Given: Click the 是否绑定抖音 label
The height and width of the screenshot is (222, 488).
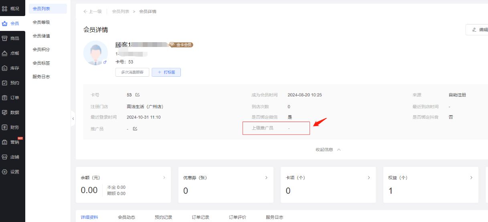Looking at the screenshot, I should [x=425, y=117].
